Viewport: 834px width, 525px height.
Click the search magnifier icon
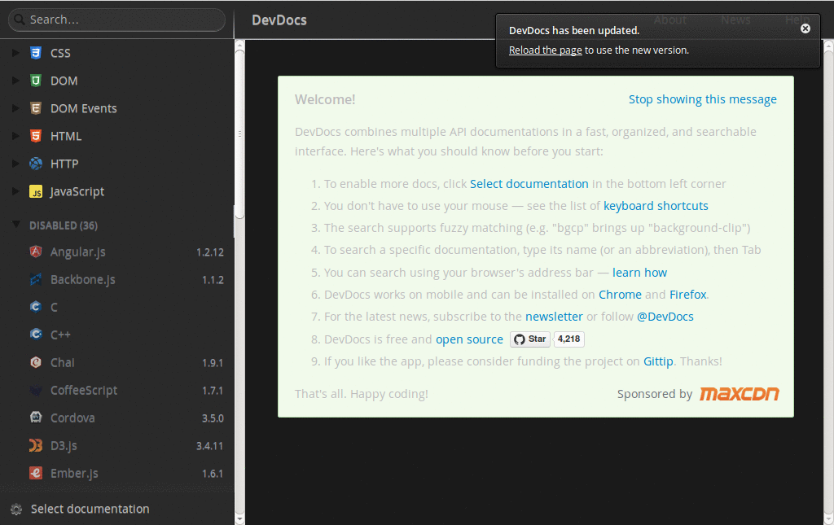tap(20, 20)
